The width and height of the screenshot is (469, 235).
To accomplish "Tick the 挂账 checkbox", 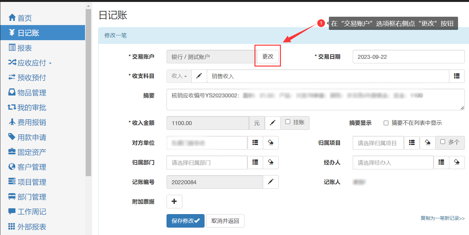I will pyautogui.click(x=288, y=122).
